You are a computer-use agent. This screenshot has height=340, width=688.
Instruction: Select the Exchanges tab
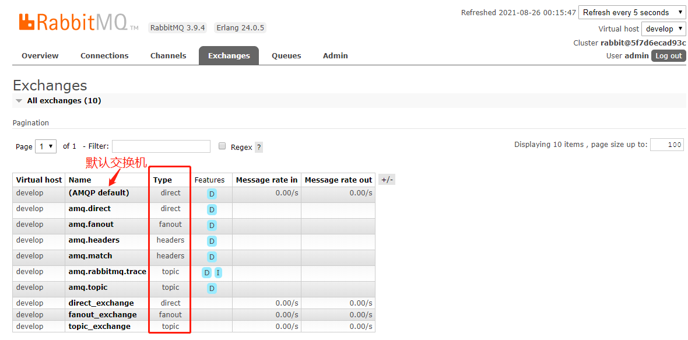point(229,56)
